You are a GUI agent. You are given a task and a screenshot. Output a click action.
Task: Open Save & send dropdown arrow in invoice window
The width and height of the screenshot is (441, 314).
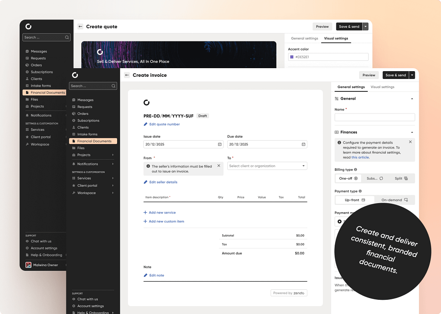[x=412, y=75]
